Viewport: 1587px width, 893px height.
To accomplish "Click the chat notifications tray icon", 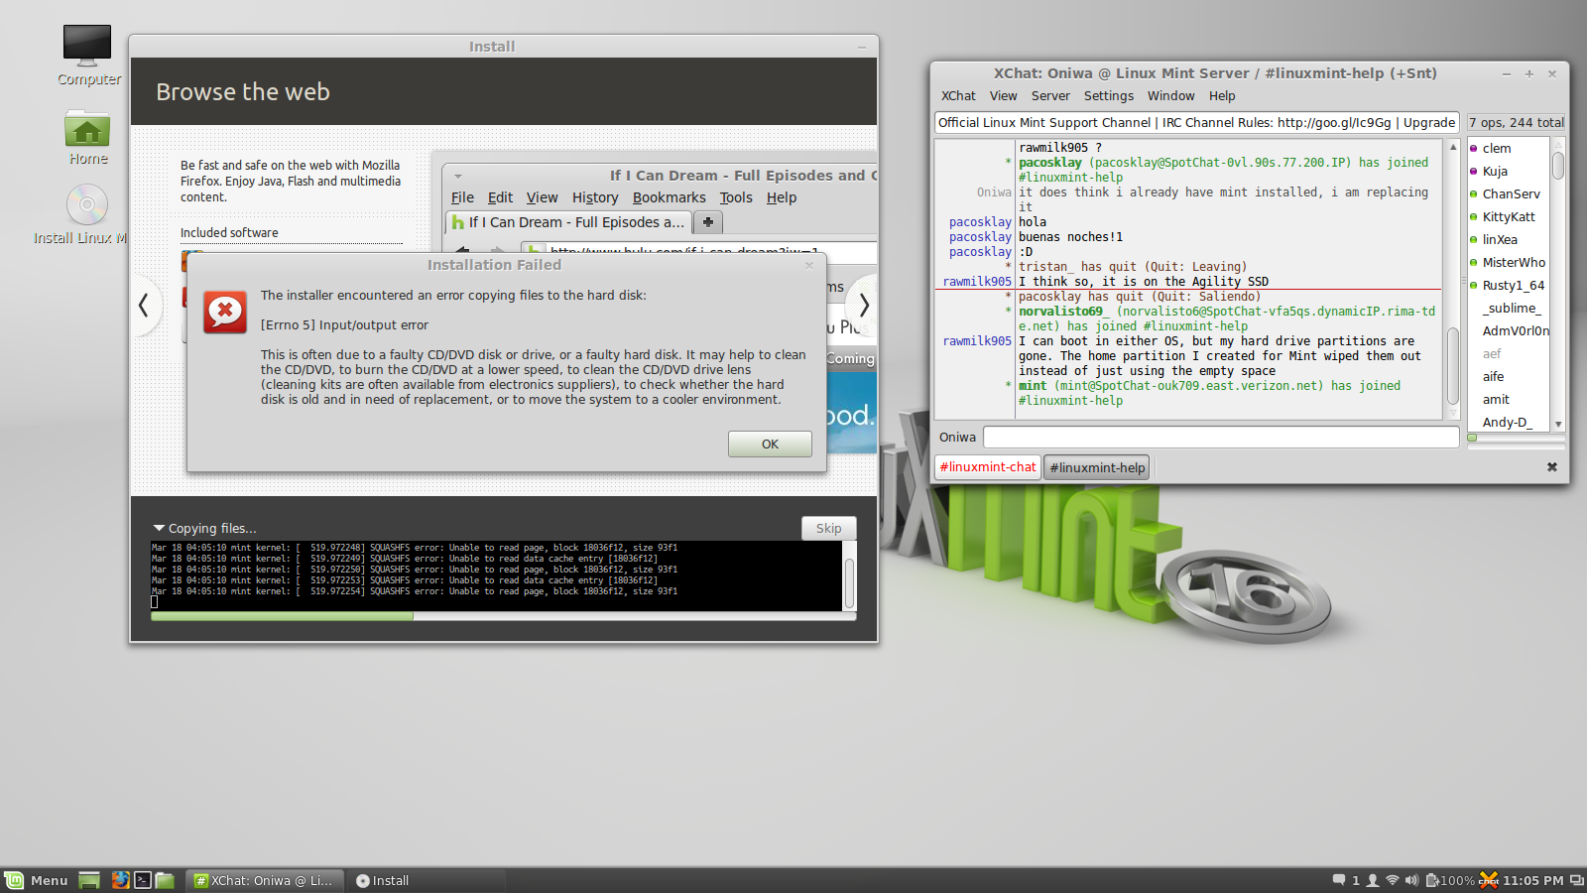I will (x=1339, y=880).
